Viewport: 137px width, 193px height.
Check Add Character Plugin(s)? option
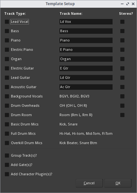tap(7, 174)
